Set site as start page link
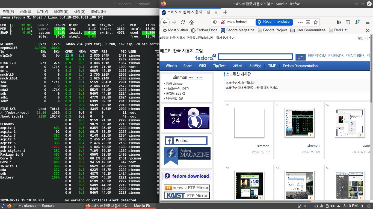Viewport: 373px width, 209px height. [x=187, y=38]
